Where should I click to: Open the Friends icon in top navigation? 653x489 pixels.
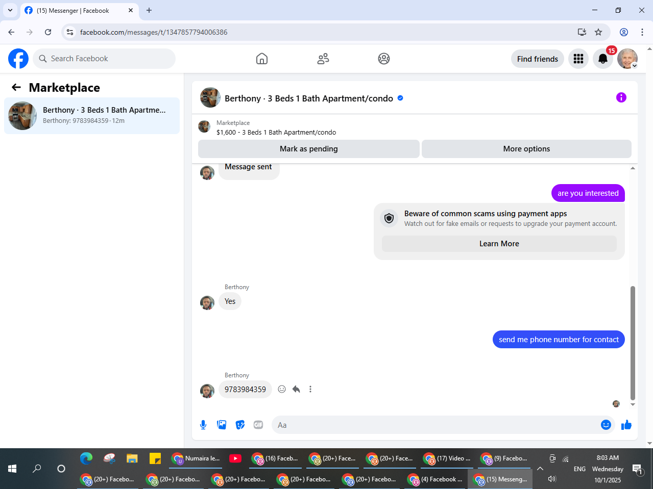coord(323,59)
